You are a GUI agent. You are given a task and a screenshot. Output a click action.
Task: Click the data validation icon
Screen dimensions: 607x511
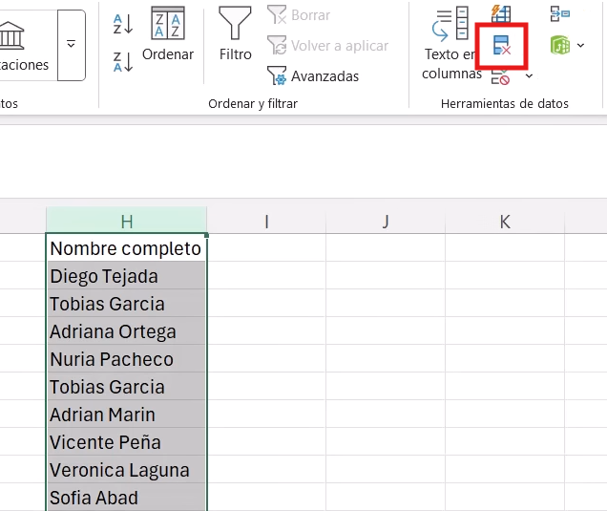point(500,76)
